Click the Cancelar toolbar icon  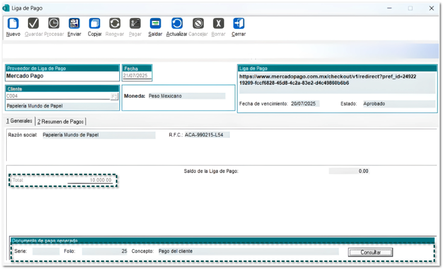(198, 24)
